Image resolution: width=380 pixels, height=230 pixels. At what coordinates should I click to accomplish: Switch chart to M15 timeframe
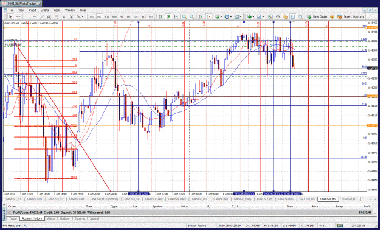point(106,17)
